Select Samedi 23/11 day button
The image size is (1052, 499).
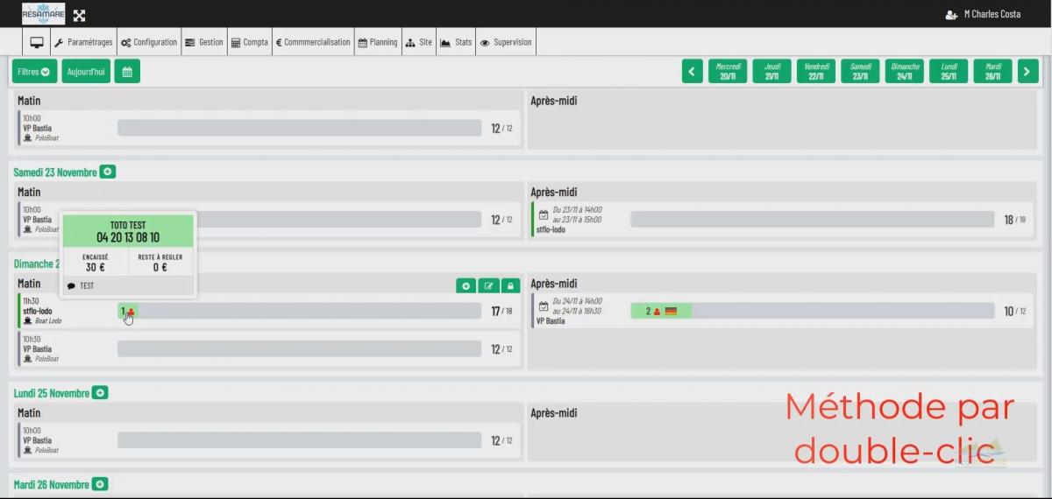tap(860, 72)
